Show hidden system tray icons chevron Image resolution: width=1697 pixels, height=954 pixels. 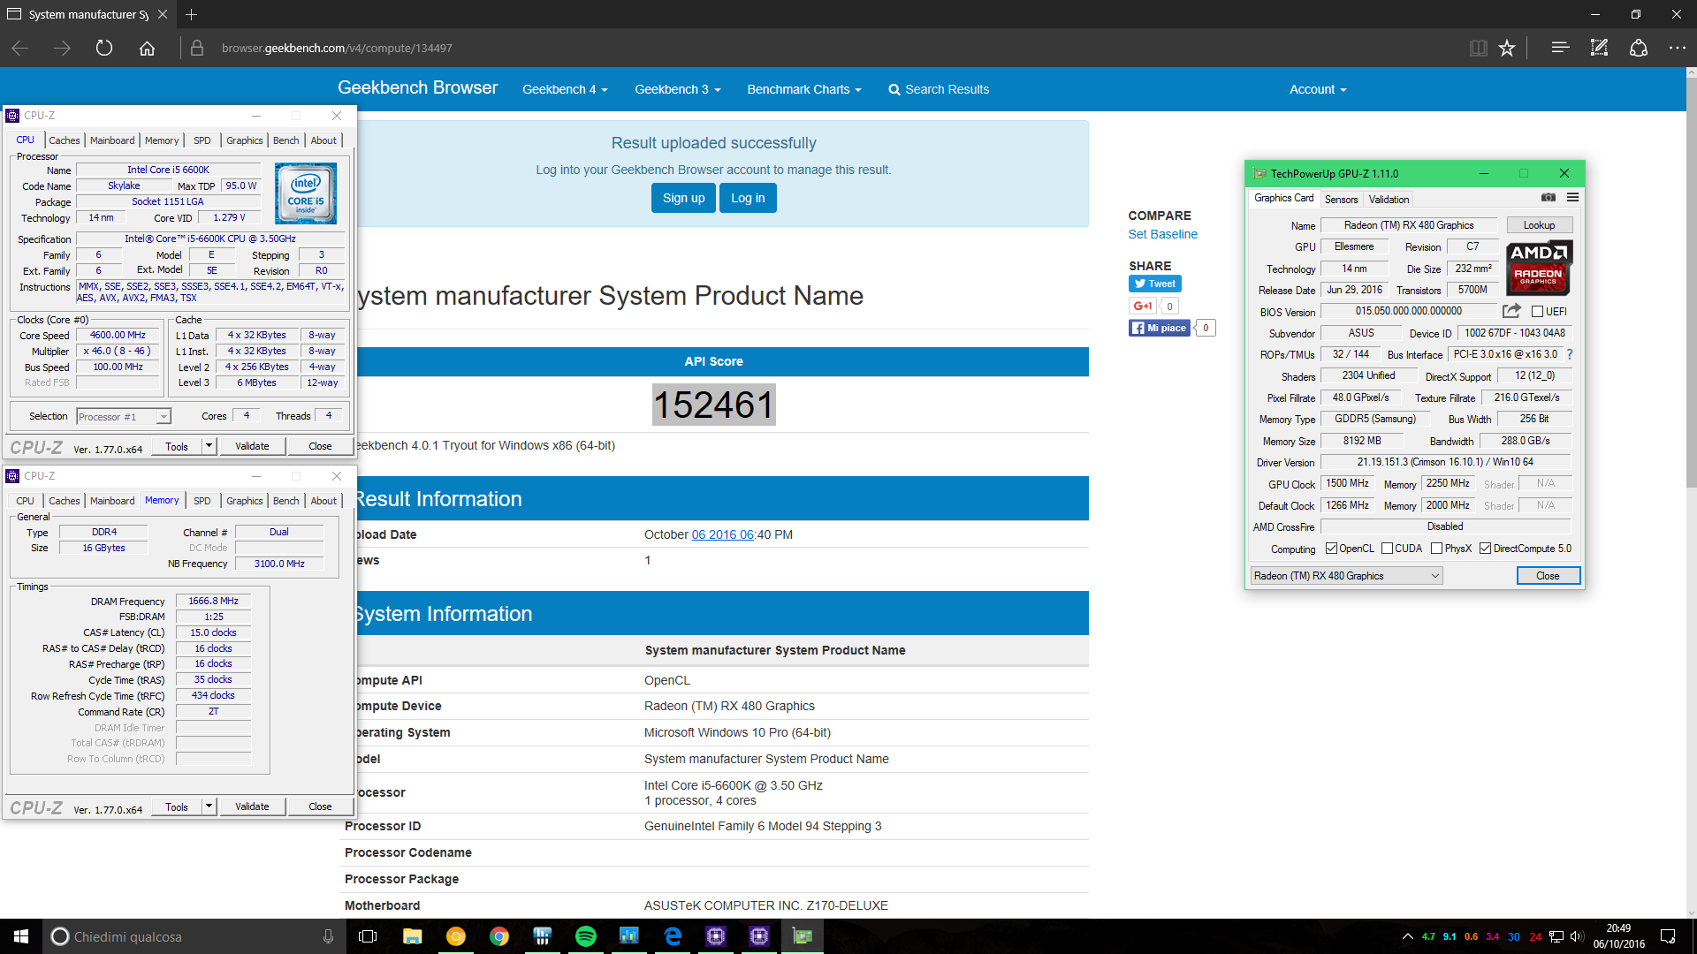(1407, 936)
